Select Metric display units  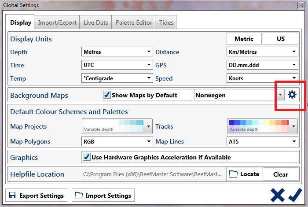(x=244, y=39)
